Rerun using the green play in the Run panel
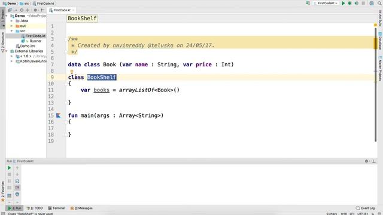Viewport: 383px width, 215px height. [10, 168]
